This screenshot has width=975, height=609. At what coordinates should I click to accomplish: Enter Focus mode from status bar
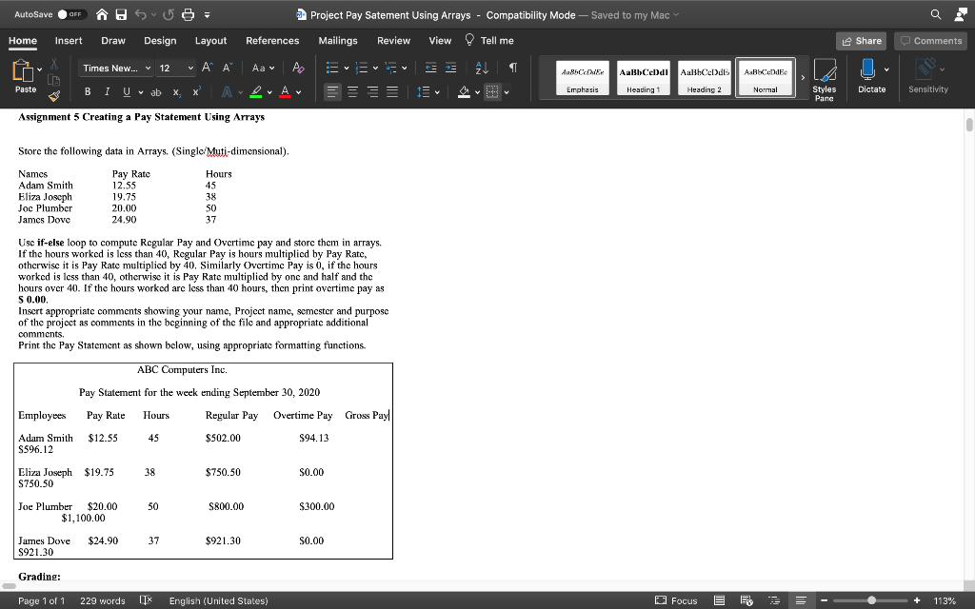coord(677,600)
